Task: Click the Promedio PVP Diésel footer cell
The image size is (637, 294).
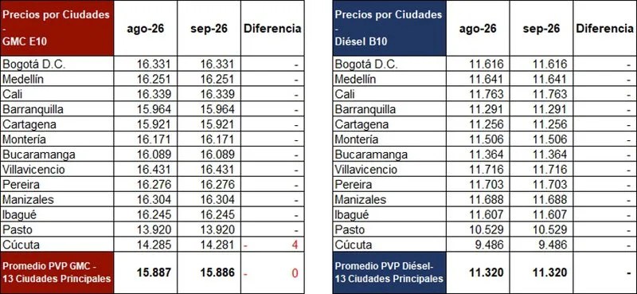Action: (389, 272)
